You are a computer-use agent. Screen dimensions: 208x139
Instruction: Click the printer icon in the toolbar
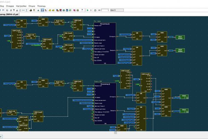pyautogui.click(x=31, y=10)
